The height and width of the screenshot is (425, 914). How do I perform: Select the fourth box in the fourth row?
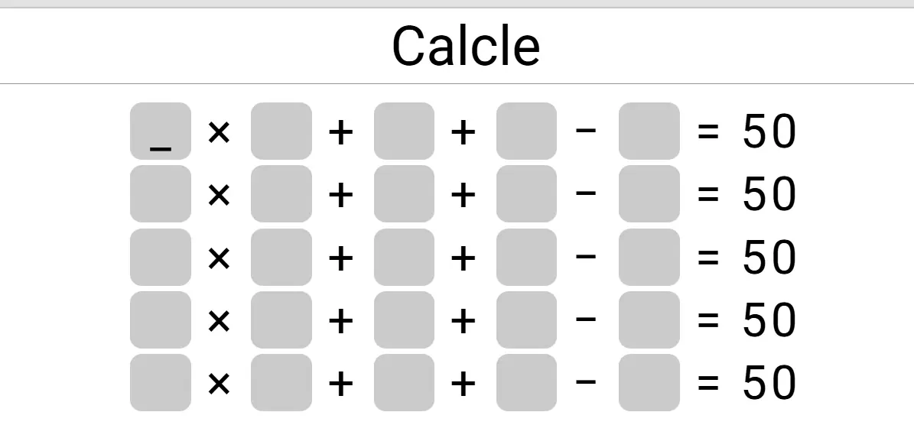coord(526,320)
